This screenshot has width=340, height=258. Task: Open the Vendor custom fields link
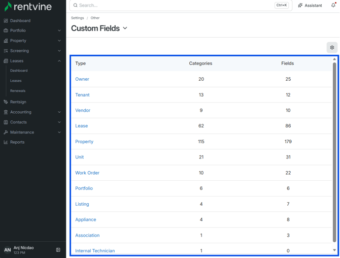(83, 110)
